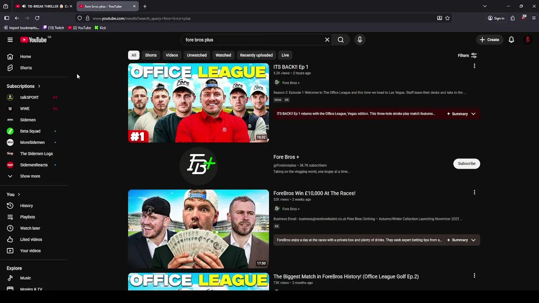Open the notifications bell
Screen dimensions: 539x303
click(511, 40)
